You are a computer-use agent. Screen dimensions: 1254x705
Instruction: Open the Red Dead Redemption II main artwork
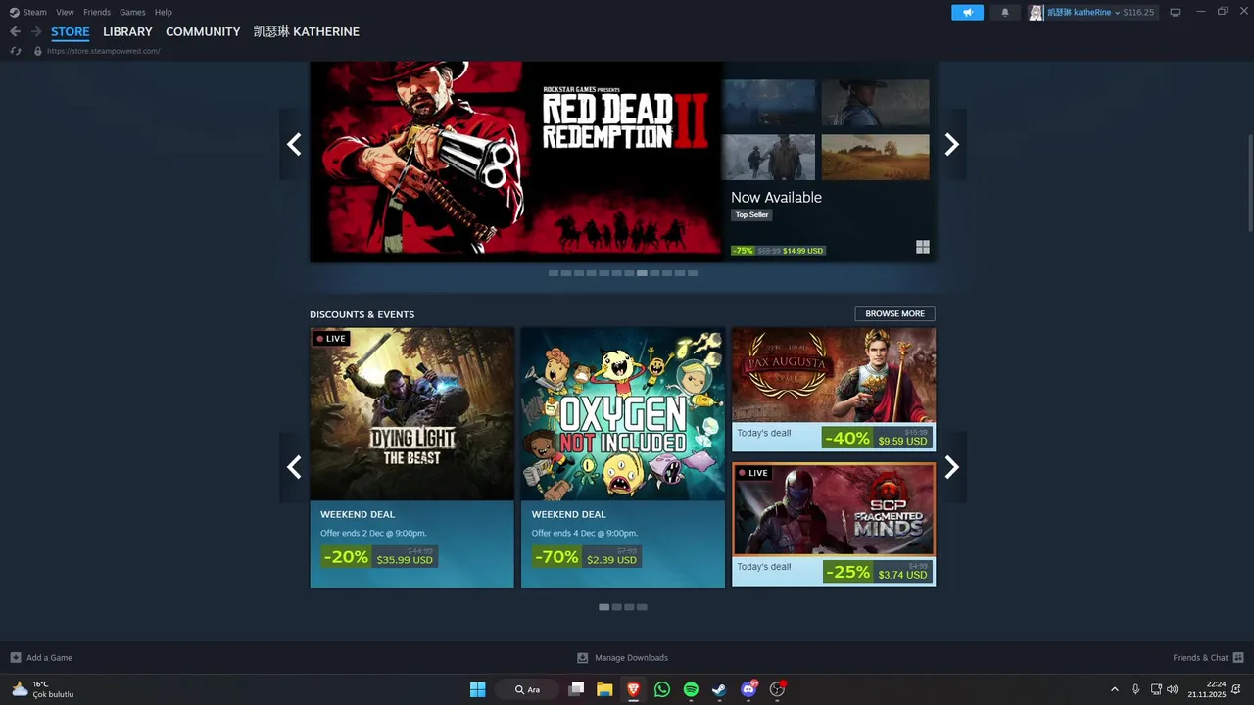[x=516, y=162]
